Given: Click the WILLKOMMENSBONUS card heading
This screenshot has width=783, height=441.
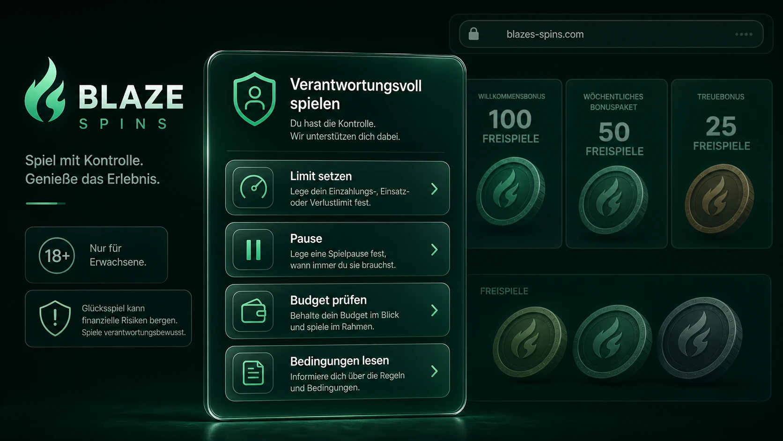Looking at the screenshot, I should 511,97.
